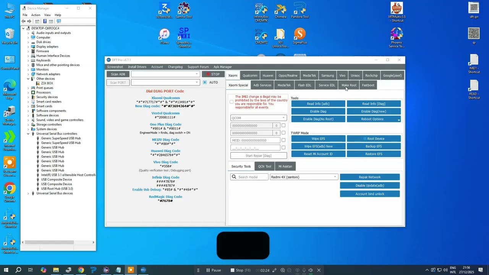Open the QCN Tool tab

pos(264,167)
